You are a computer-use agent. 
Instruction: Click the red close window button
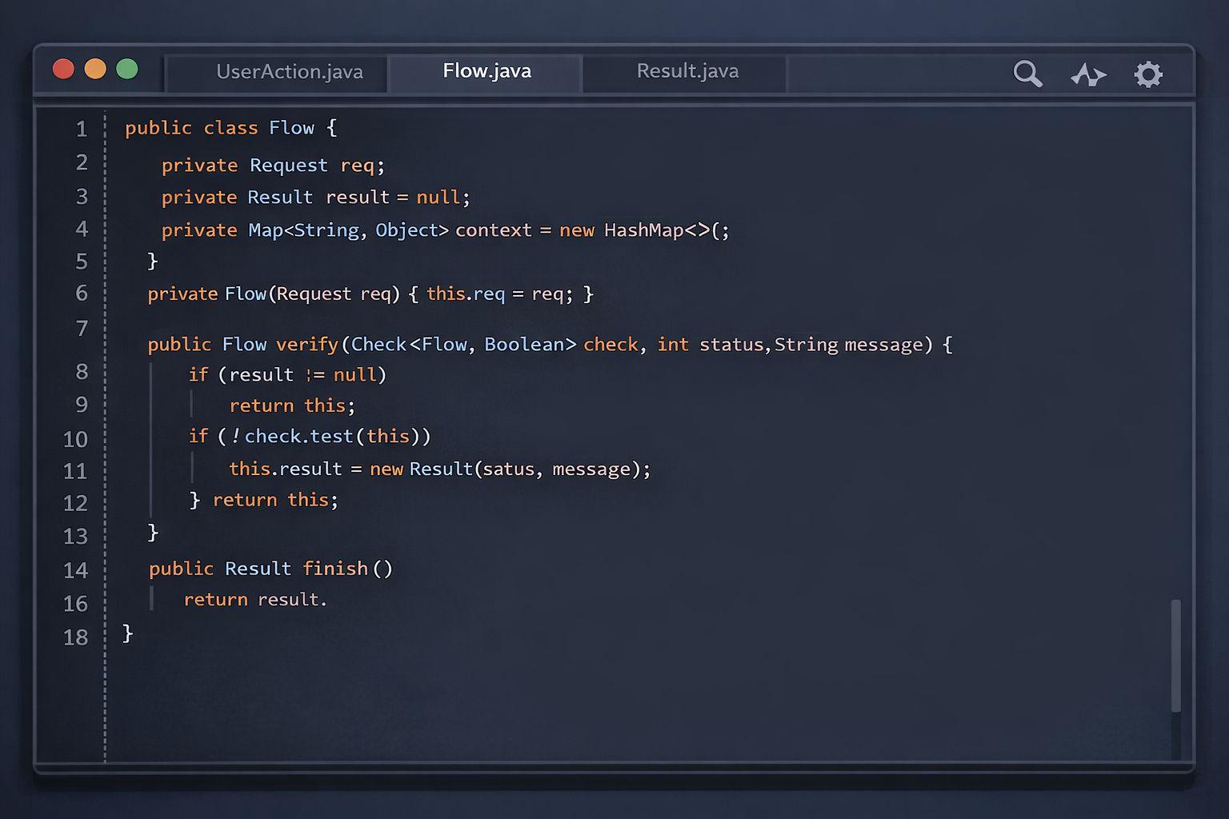tap(63, 70)
